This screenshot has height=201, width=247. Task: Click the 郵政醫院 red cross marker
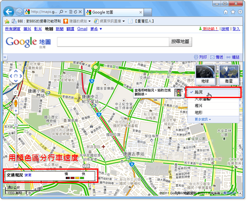click(x=103, y=147)
